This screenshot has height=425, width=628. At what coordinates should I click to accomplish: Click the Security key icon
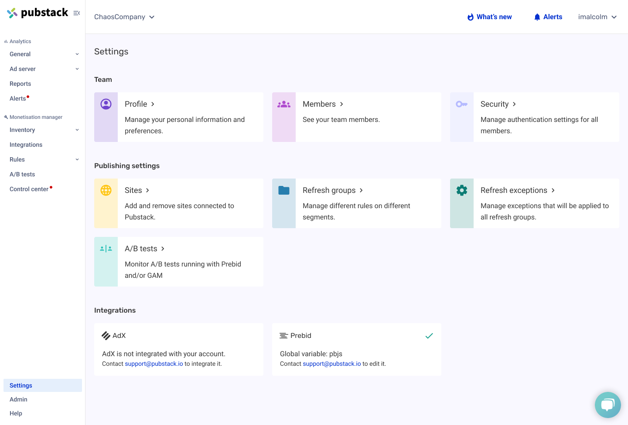pos(462,104)
